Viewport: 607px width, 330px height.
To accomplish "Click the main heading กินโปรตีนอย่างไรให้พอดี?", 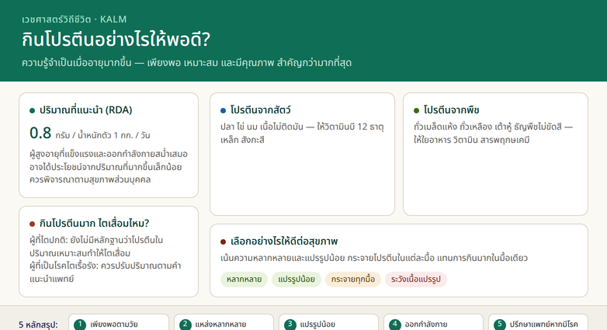I will click(116, 40).
